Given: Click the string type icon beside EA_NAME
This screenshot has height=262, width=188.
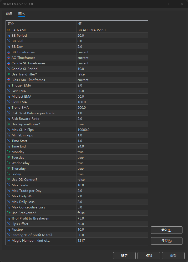Looking at the screenshot, I should [x=9, y=30].
